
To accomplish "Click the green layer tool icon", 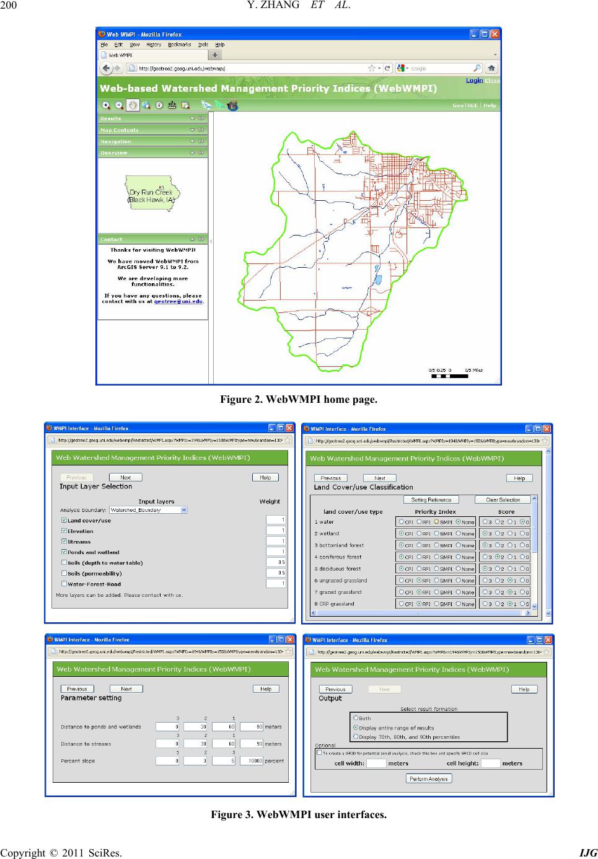I will click(219, 105).
